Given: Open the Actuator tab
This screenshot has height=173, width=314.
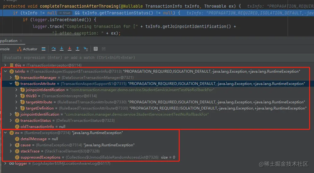Looking at the screenshot, I should [x=27, y=49].
